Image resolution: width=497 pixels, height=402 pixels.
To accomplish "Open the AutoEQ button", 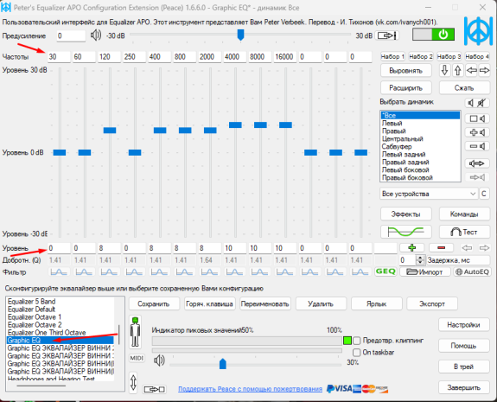I will point(472,271).
